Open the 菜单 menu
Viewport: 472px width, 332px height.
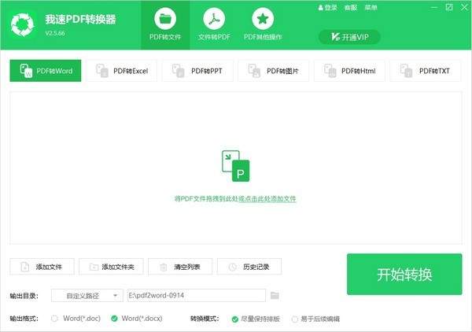point(371,8)
